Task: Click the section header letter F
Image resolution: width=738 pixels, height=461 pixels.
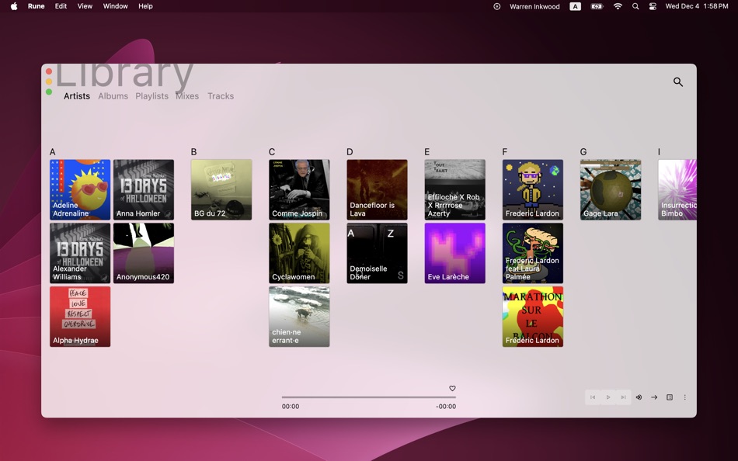Action: pyautogui.click(x=504, y=152)
